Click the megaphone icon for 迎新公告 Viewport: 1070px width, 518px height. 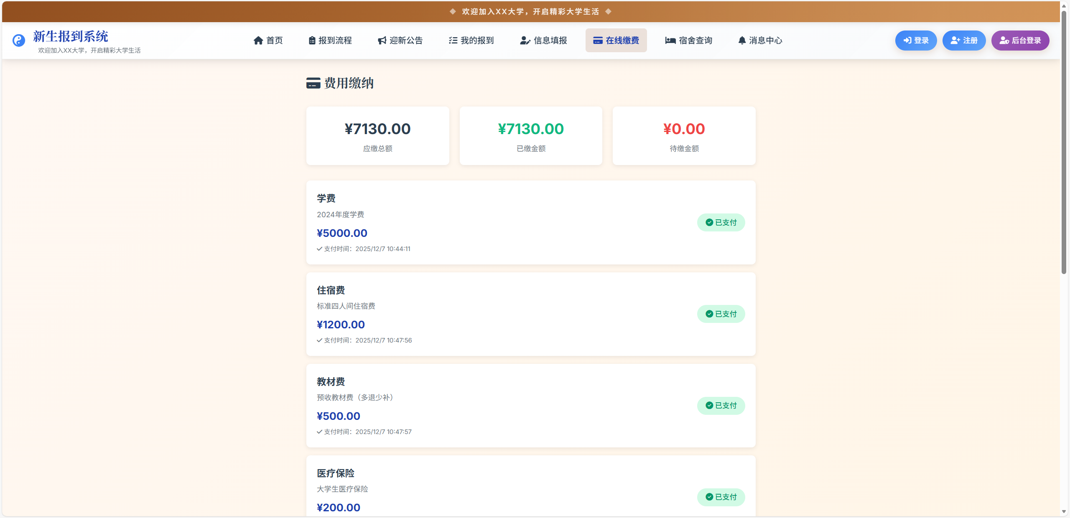coord(382,41)
